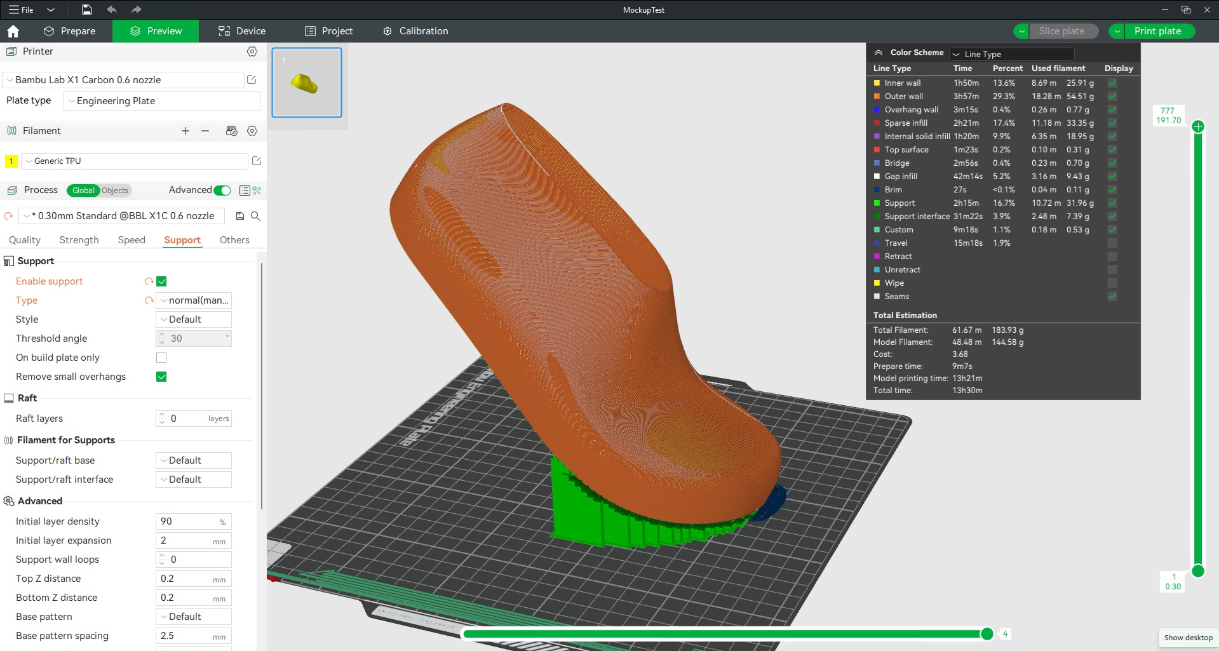Open the Home screen icon

(x=13, y=30)
